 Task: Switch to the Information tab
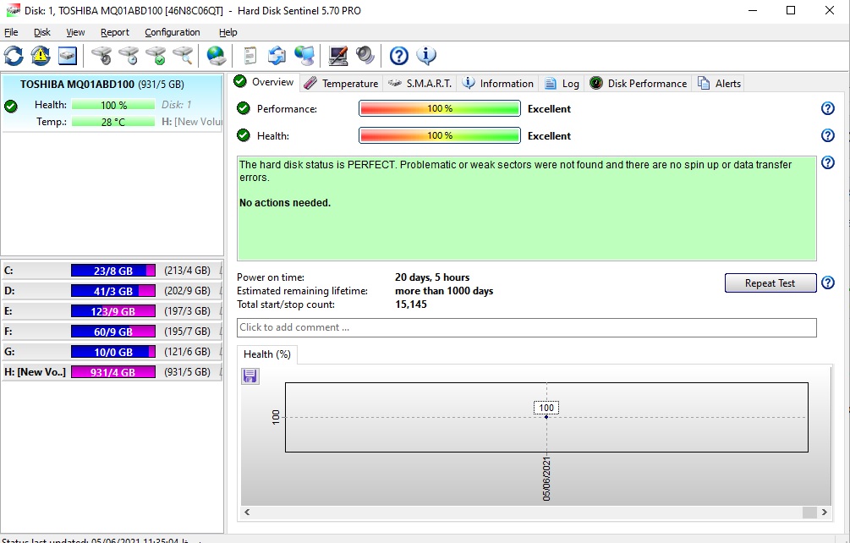pos(497,84)
